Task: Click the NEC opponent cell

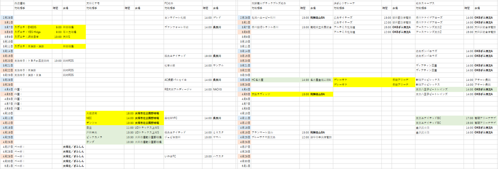Action: coord(105,118)
